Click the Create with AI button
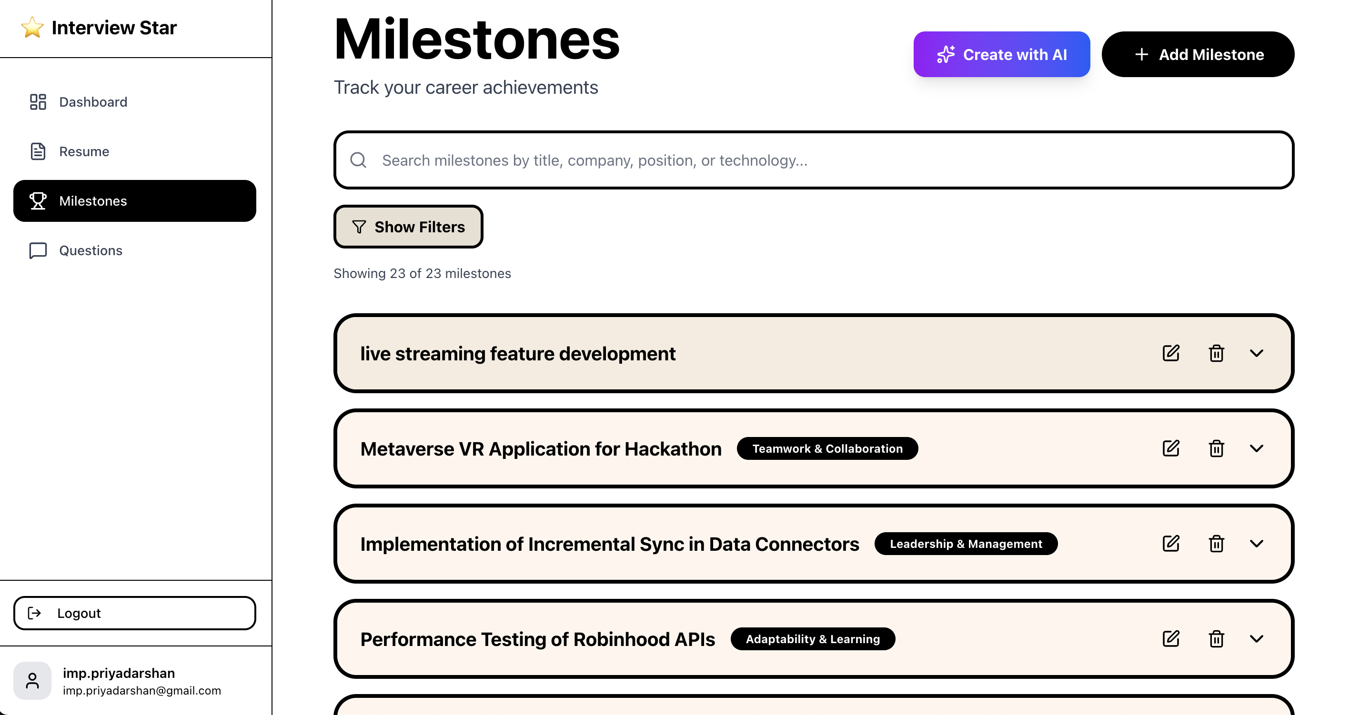Screen dimensions: 1350x715 [1001, 54]
